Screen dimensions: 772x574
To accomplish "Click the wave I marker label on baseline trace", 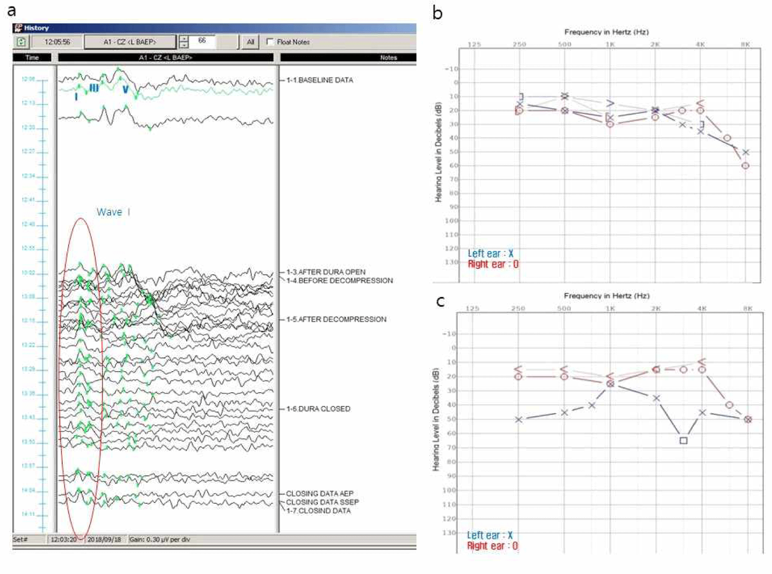I will click(76, 97).
